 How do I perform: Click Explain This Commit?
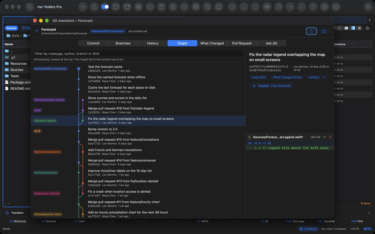pos(271,86)
